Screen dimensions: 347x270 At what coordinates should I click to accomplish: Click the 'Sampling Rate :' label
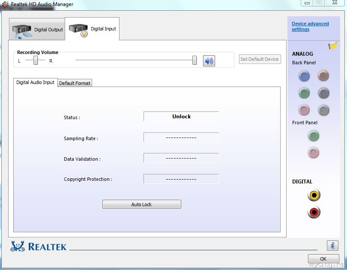[x=81, y=138]
